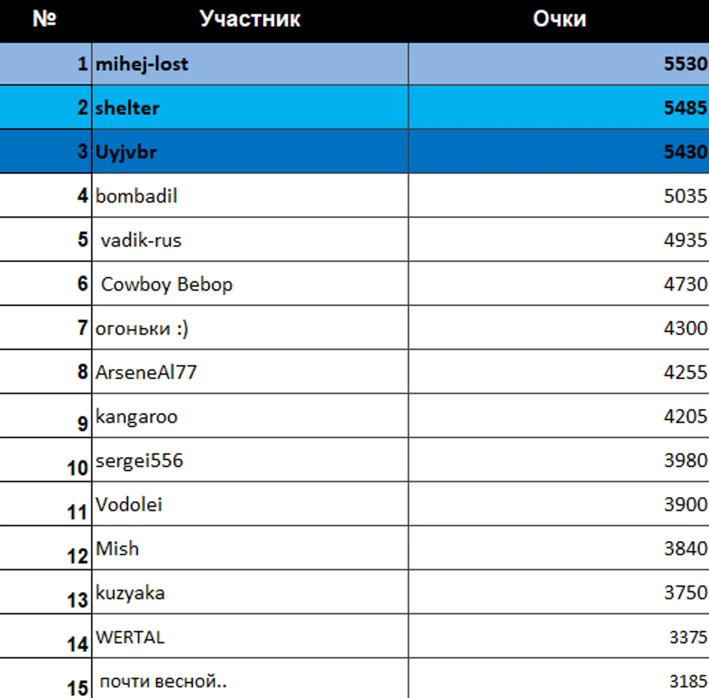Select score cell 5530
This screenshot has width=709, height=698.
pyautogui.click(x=685, y=64)
